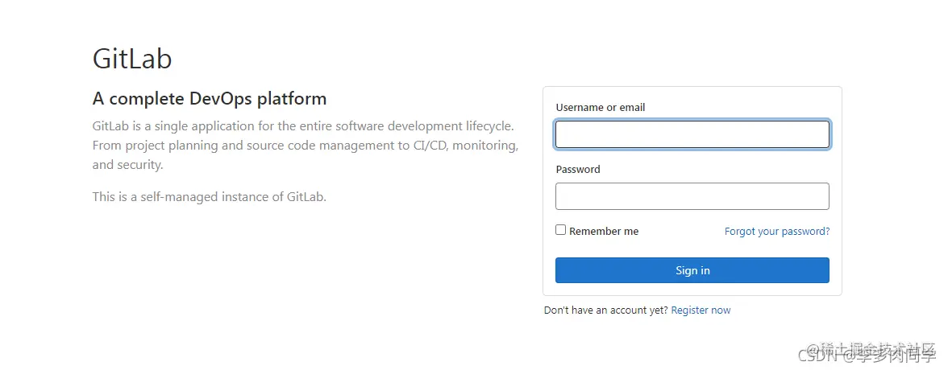The width and height of the screenshot is (948, 370).
Task: Click the blue Sign in button
Action: coord(692,270)
